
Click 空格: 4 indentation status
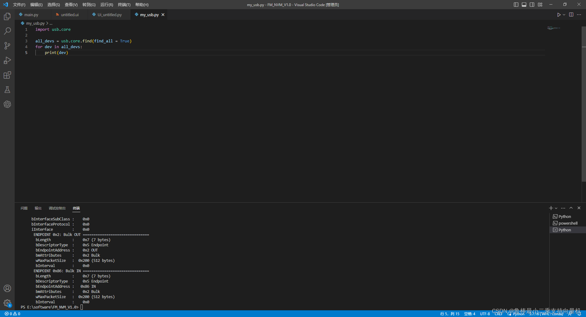tap(469, 314)
